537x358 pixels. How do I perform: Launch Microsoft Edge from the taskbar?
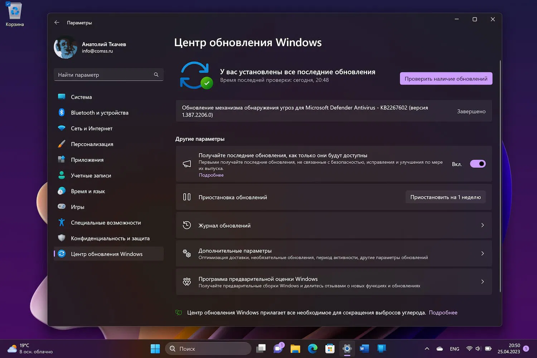click(313, 349)
